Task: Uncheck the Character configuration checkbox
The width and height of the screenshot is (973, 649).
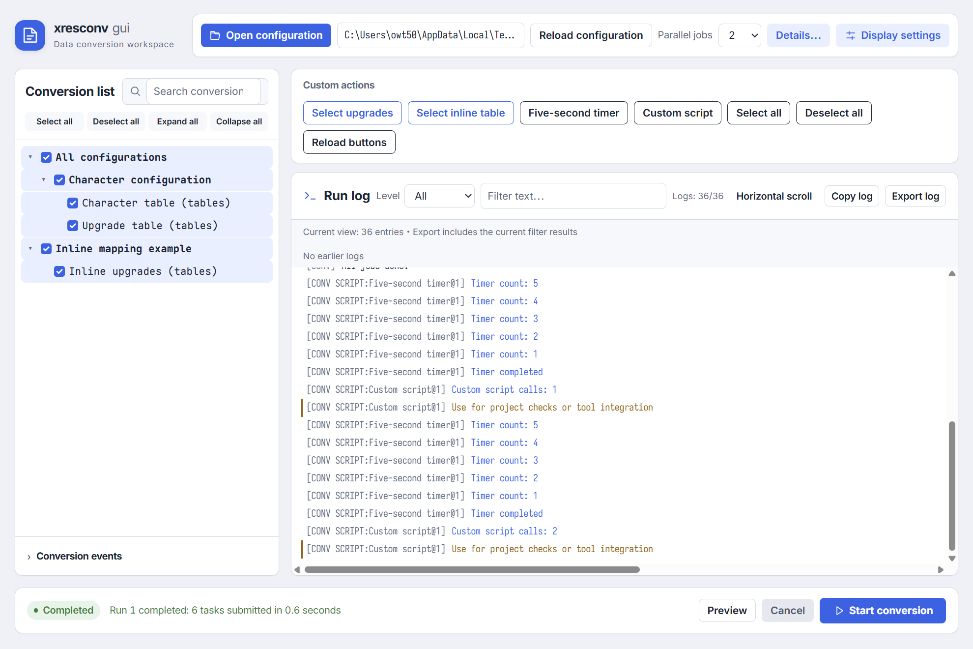Action: coord(59,180)
